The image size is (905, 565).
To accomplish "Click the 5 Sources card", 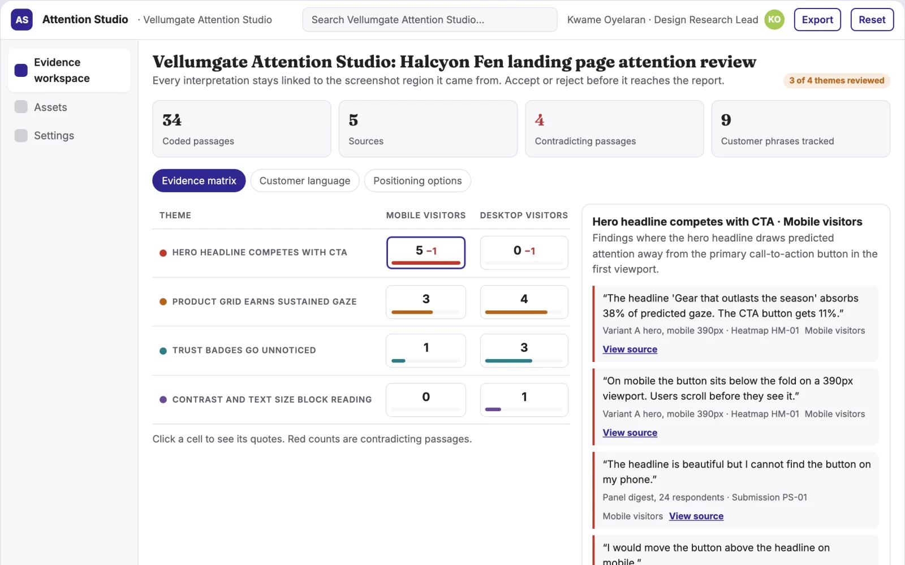I will pyautogui.click(x=428, y=129).
